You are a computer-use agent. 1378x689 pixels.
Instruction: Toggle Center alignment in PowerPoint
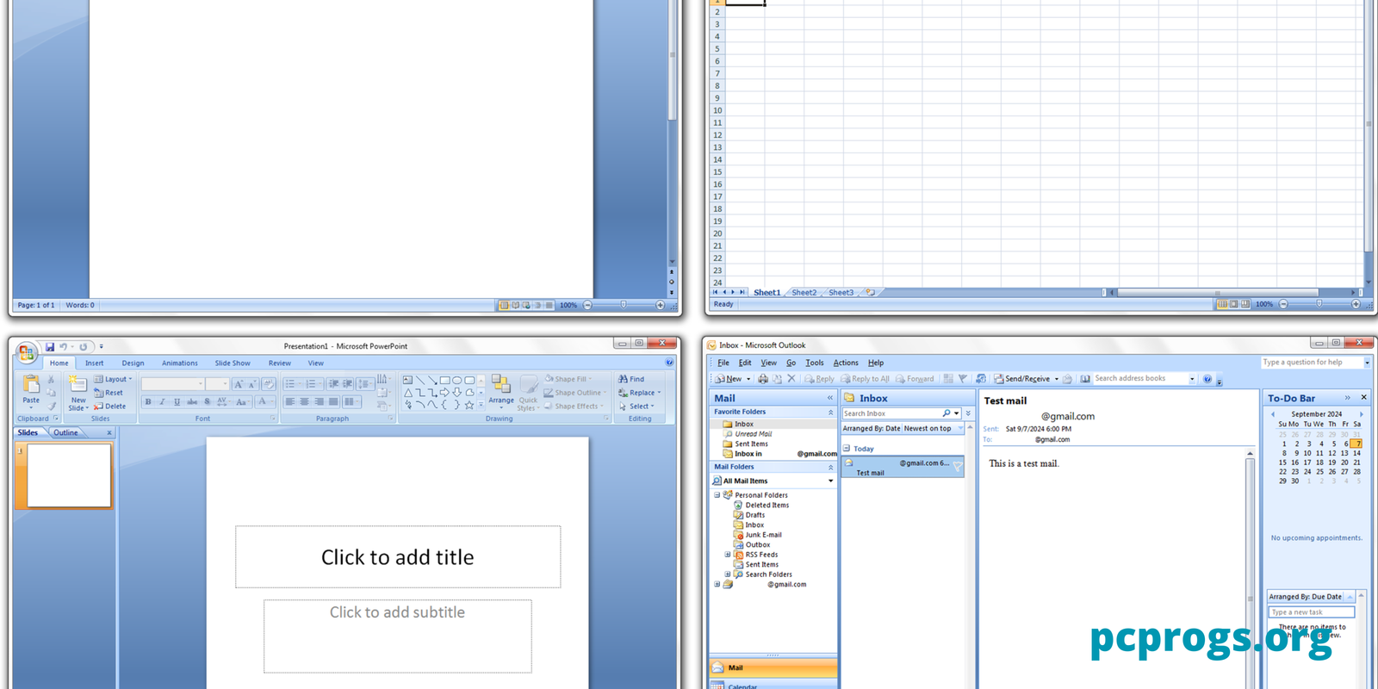[304, 401]
